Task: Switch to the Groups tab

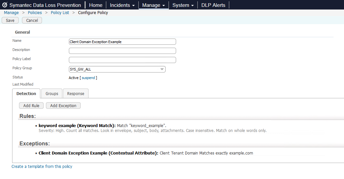Action: 52,93
